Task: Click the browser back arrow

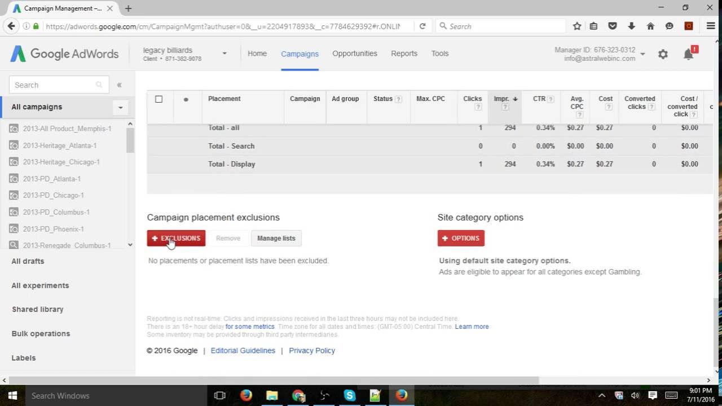Action: [11, 26]
